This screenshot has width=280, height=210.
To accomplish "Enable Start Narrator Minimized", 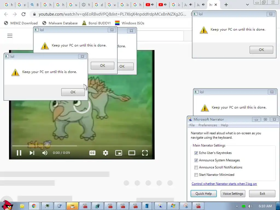I will tap(196, 175).
